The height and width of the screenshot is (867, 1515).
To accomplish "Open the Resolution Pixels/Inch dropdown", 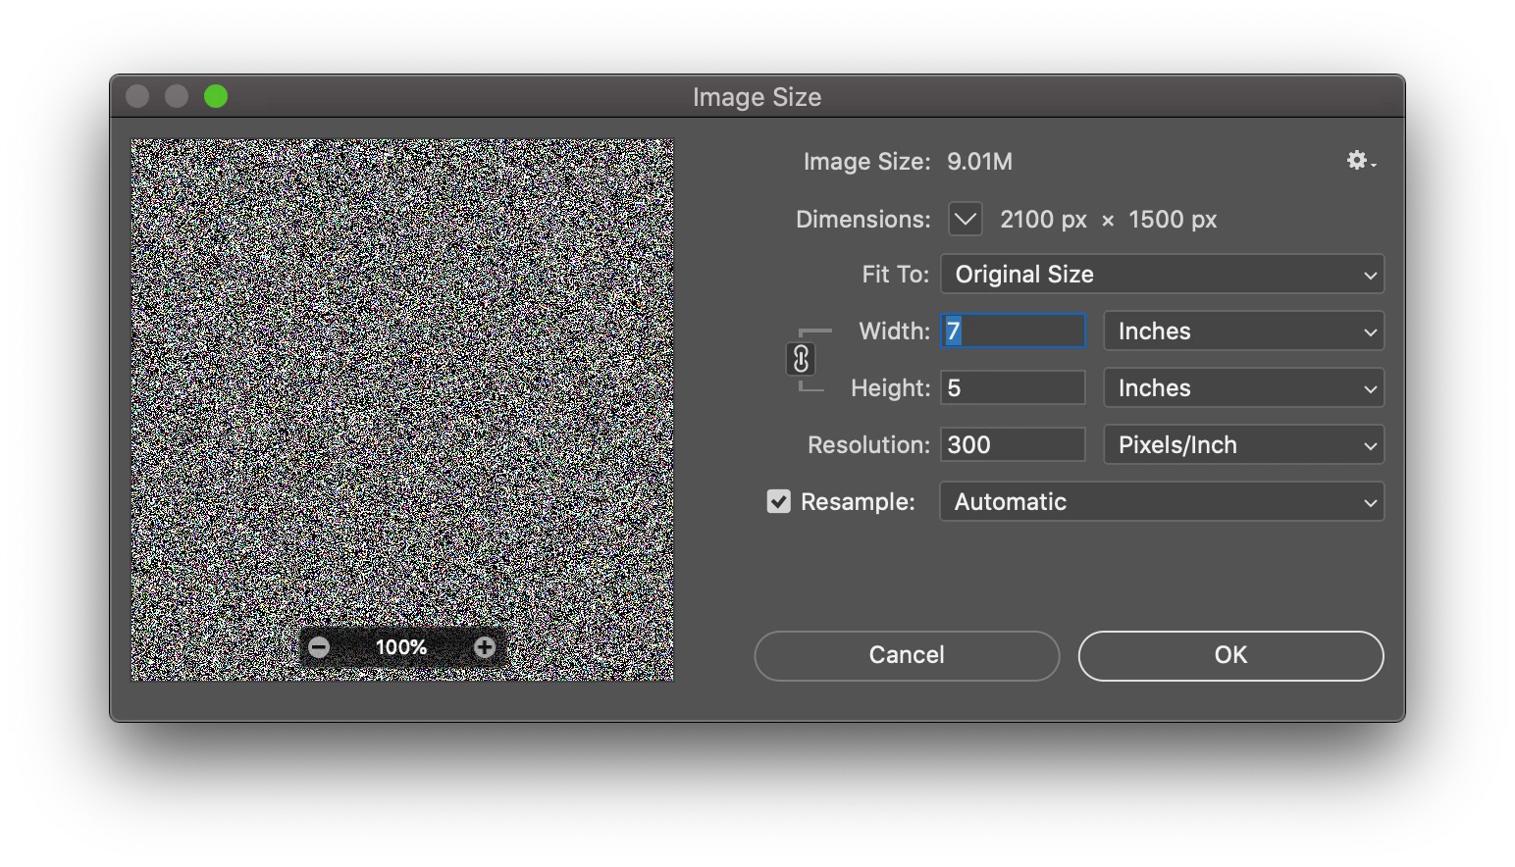I will click(1244, 445).
